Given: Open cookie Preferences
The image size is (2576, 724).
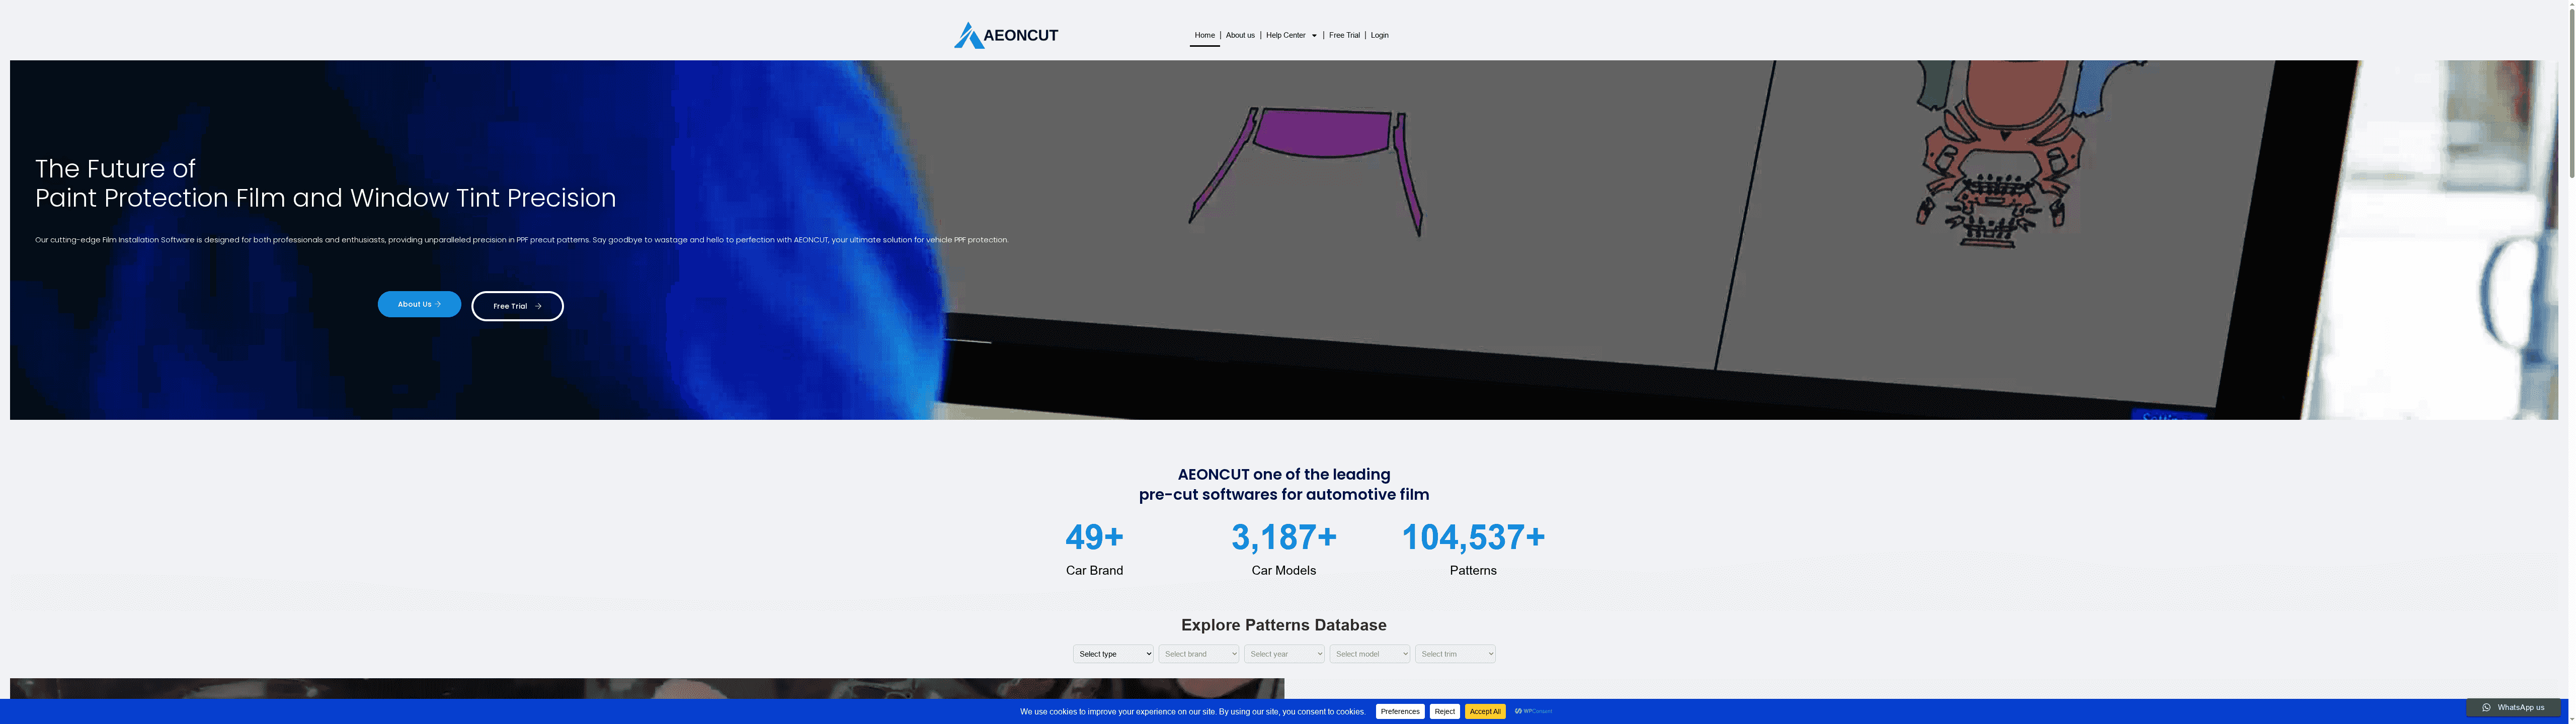Looking at the screenshot, I should [x=1400, y=712].
